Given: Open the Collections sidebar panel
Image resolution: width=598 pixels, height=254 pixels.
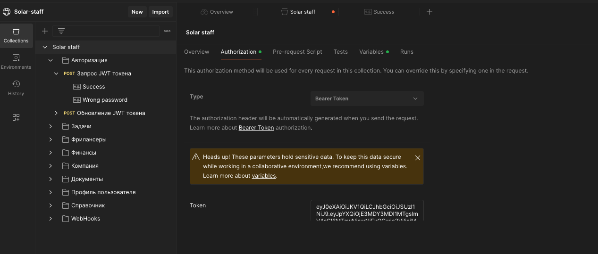Looking at the screenshot, I should (x=16, y=35).
